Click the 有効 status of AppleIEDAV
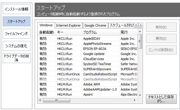Screen dimensions: 180x110 point(43,39)
